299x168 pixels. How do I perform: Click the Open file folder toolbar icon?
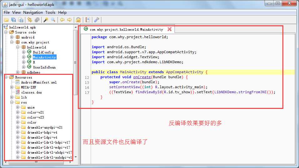click(x=6, y=20)
